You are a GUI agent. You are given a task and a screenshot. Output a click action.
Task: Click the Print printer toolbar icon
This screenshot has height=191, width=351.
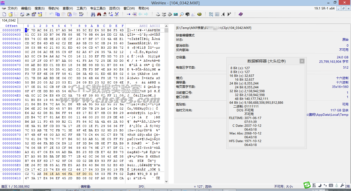[x=28, y=14]
